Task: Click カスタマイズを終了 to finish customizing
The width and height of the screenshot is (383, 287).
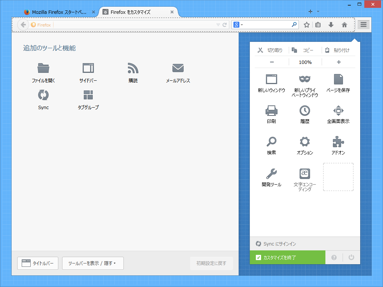Action: (x=287, y=257)
